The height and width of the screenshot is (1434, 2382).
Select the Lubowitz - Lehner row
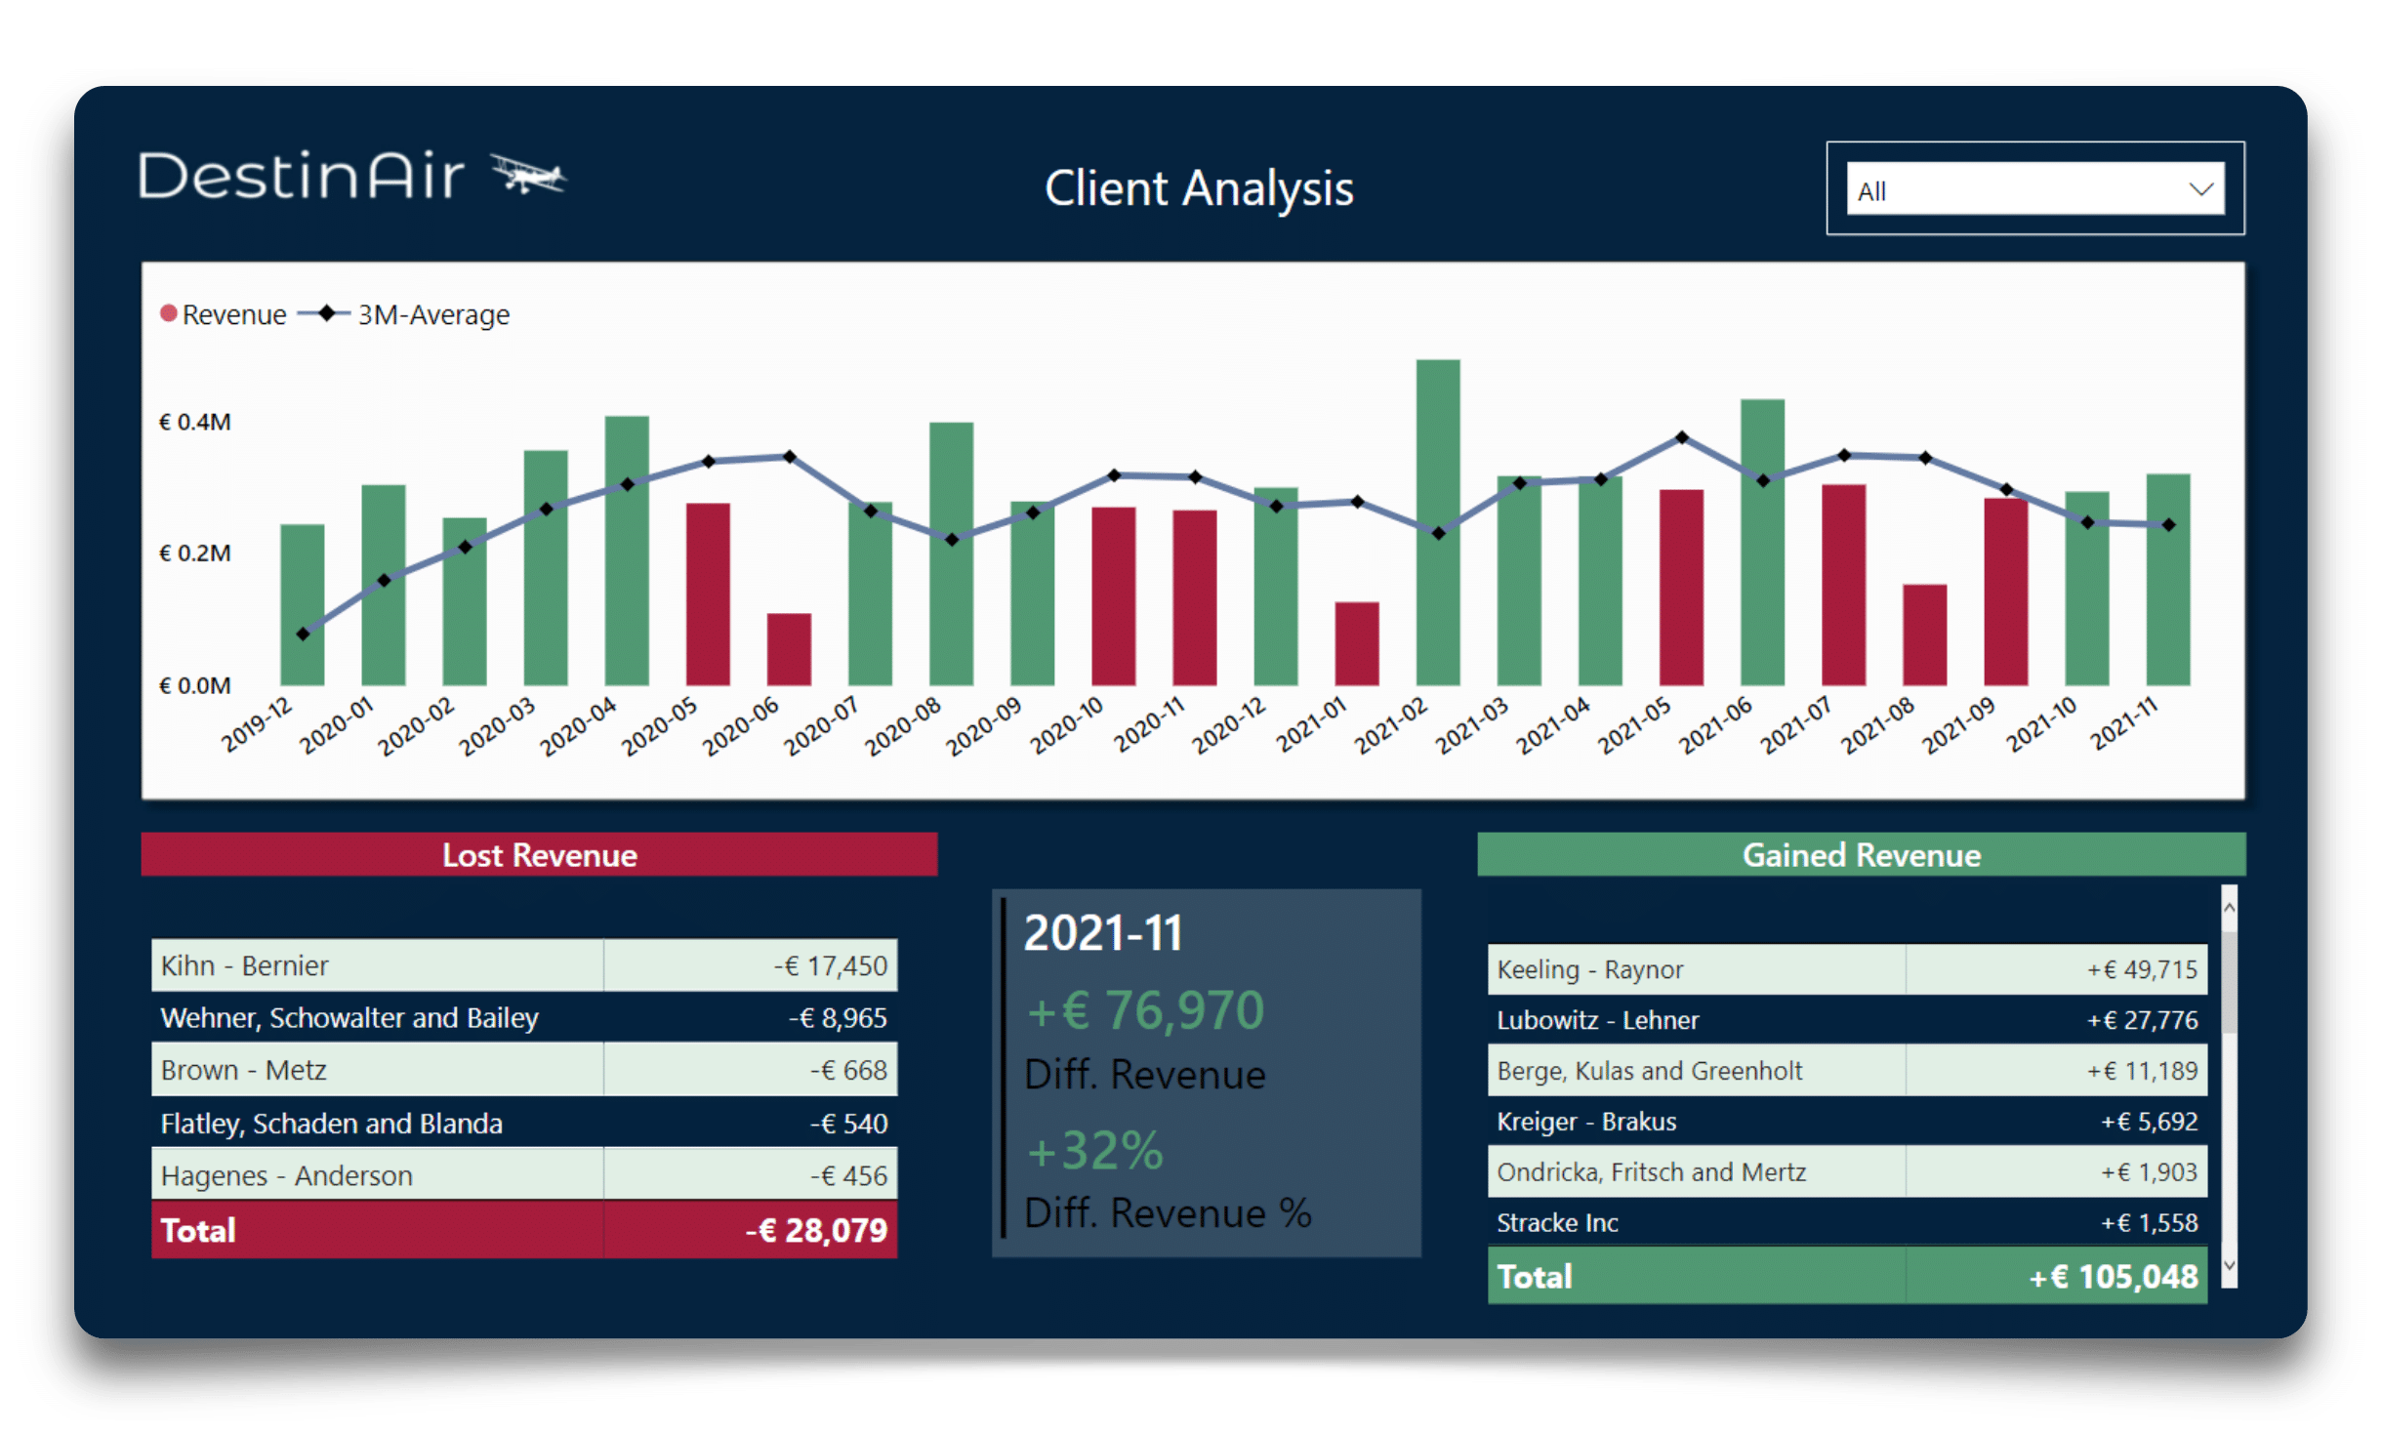pyautogui.click(x=1847, y=1020)
